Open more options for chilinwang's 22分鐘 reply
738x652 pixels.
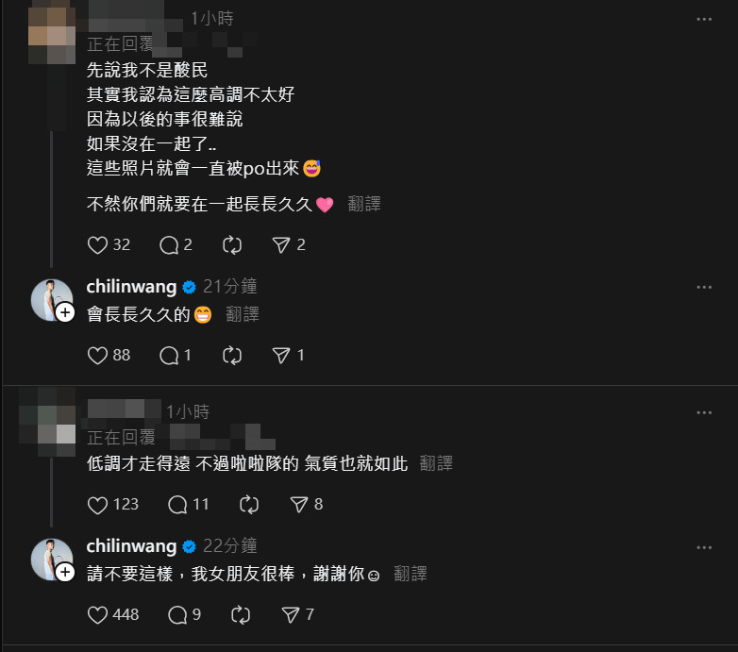pyautogui.click(x=704, y=547)
